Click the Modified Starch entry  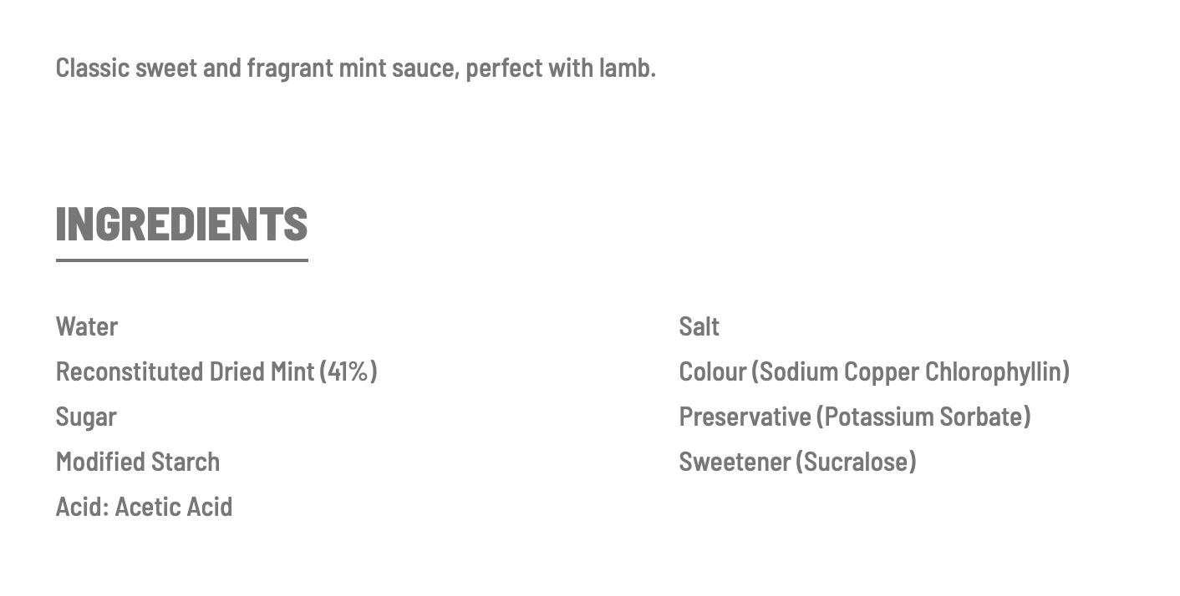tap(138, 462)
